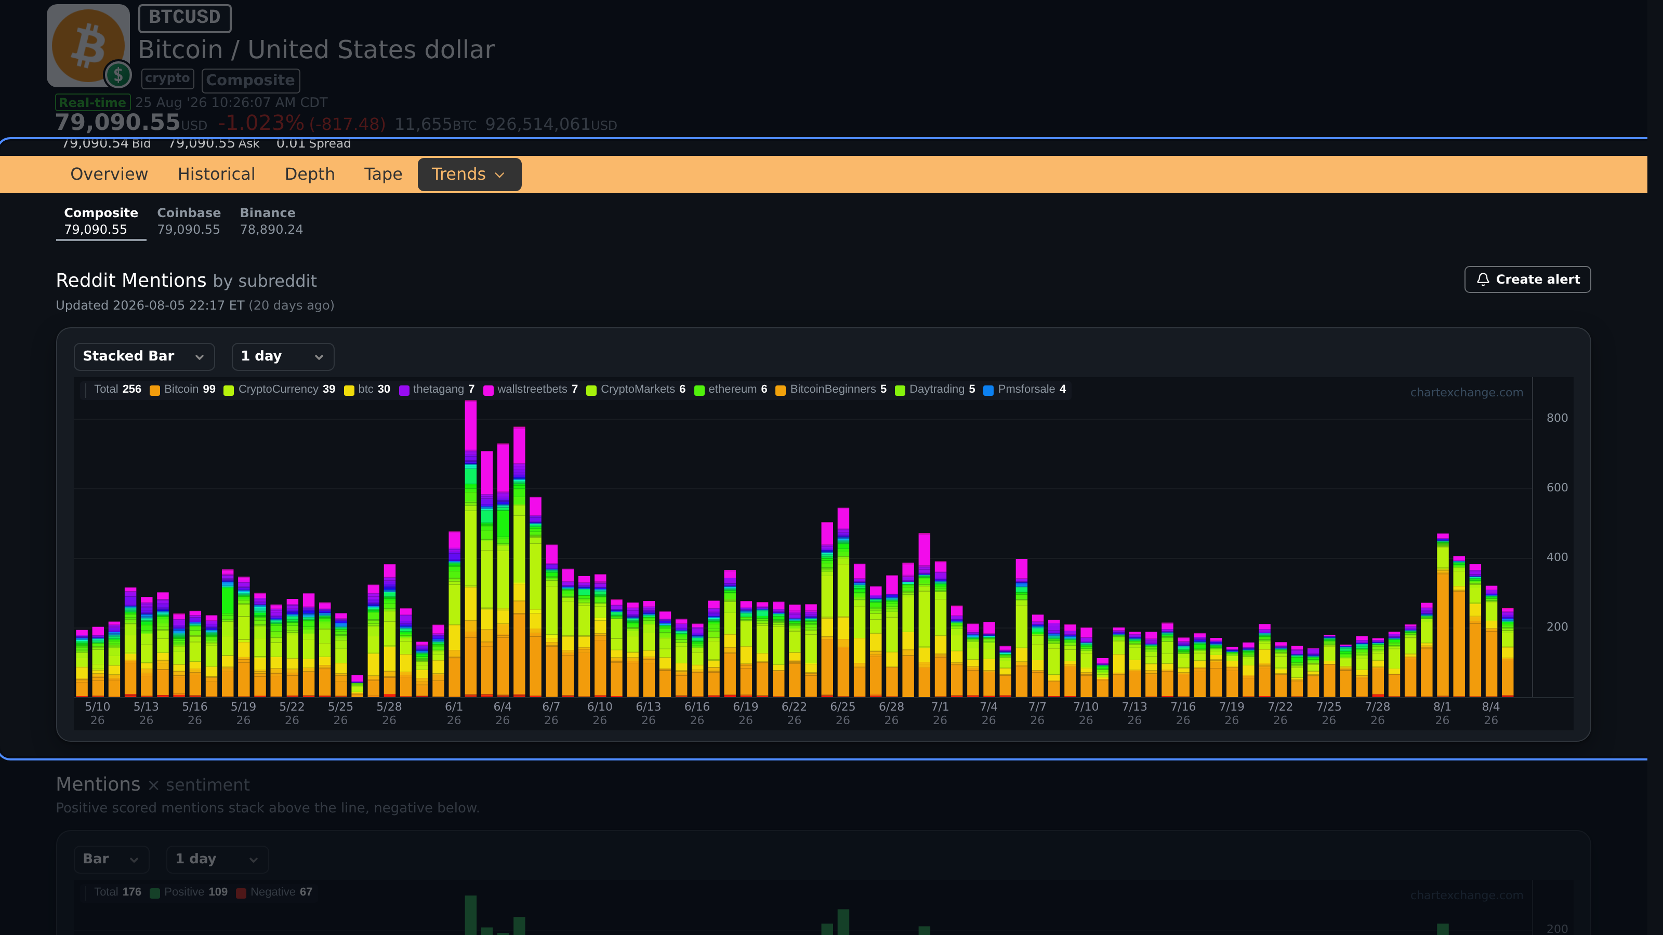The height and width of the screenshot is (935, 1663).
Task: Click the CryptoCurrency legend color swatch
Action: (x=229, y=390)
